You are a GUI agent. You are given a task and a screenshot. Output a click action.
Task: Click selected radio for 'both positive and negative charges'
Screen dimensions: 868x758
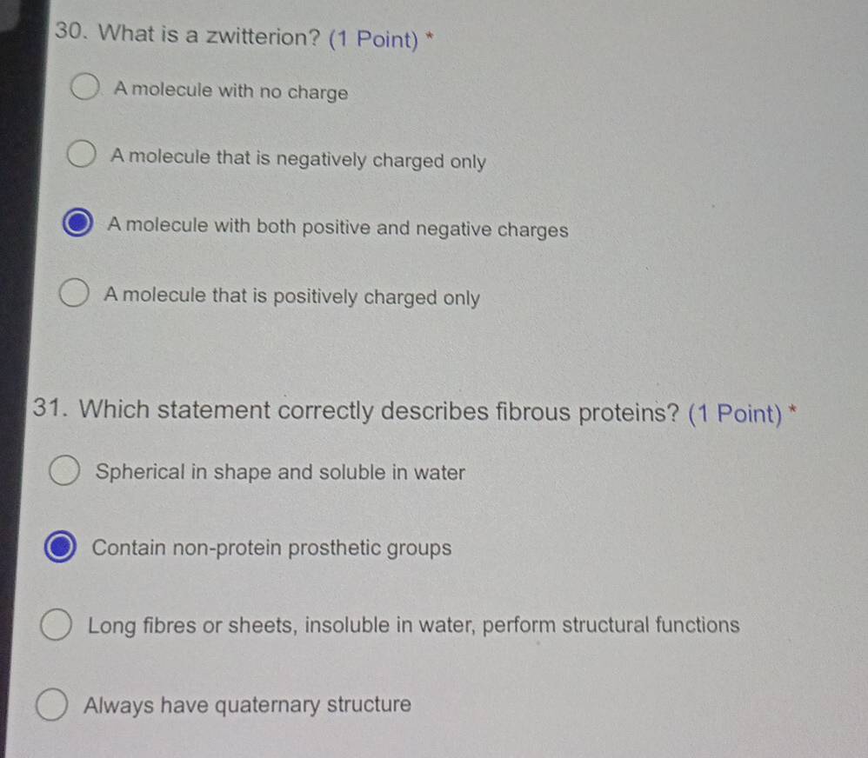coord(77,225)
